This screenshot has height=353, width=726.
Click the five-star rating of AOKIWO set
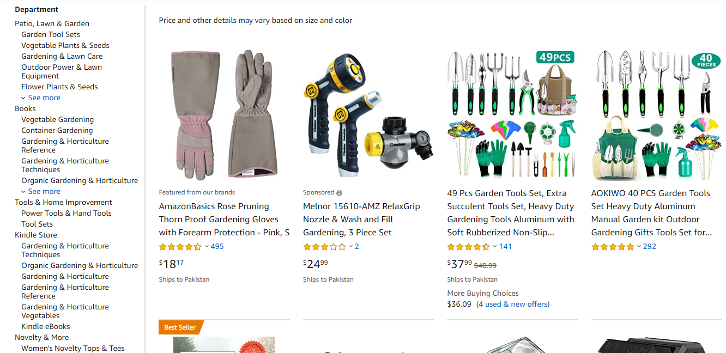click(x=613, y=247)
